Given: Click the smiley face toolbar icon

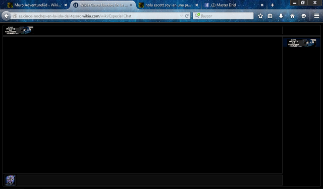Looking at the screenshot, I should click(x=304, y=16).
